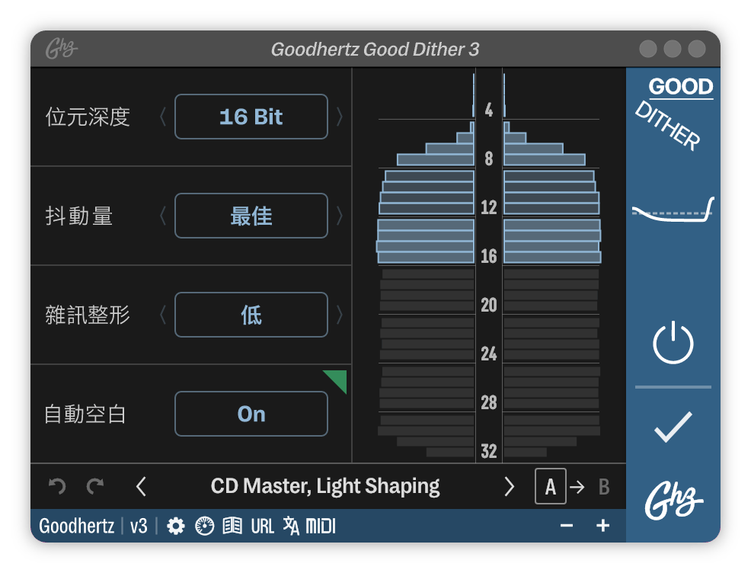Image resolution: width=751 pixels, height=573 pixels.
Task: Open the 雜訊整形 低 selector
Action: click(251, 315)
